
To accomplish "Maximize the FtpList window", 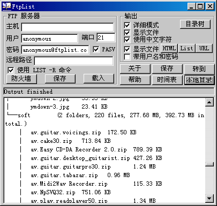I will [200, 6].
